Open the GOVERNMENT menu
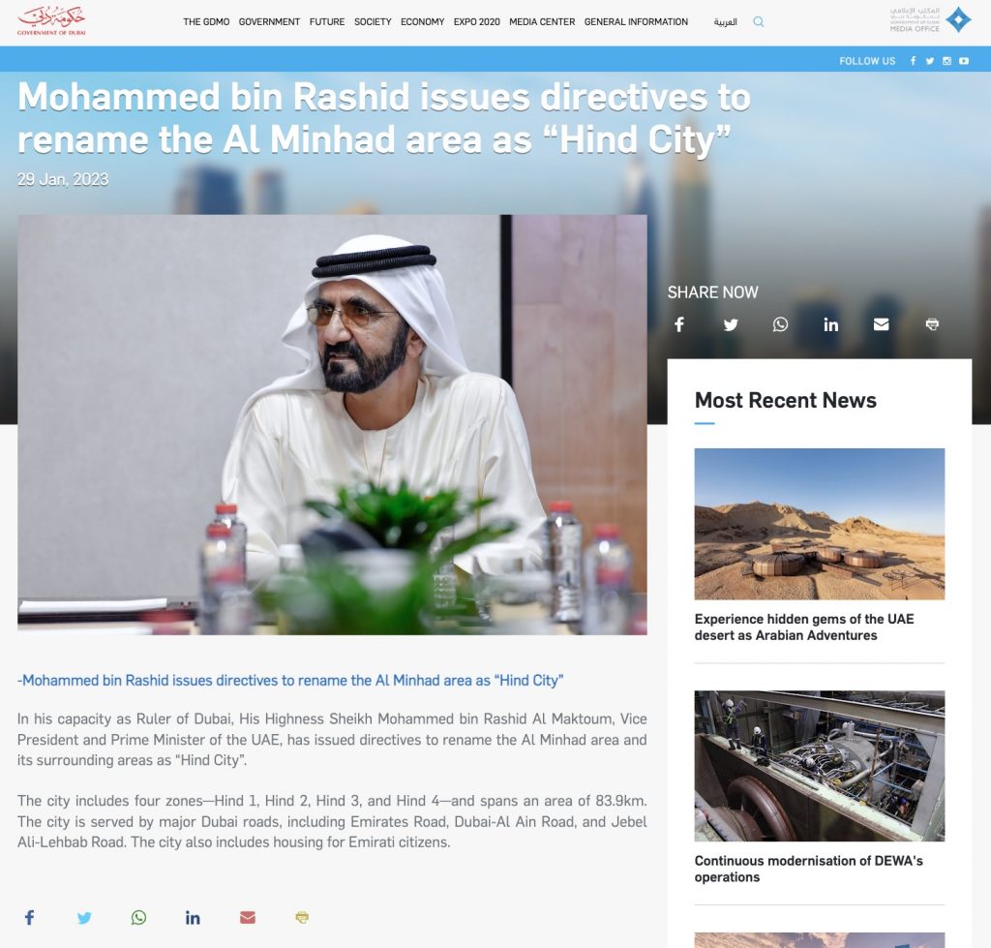The image size is (991, 948). pyautogui.click(x=269, y=21)
